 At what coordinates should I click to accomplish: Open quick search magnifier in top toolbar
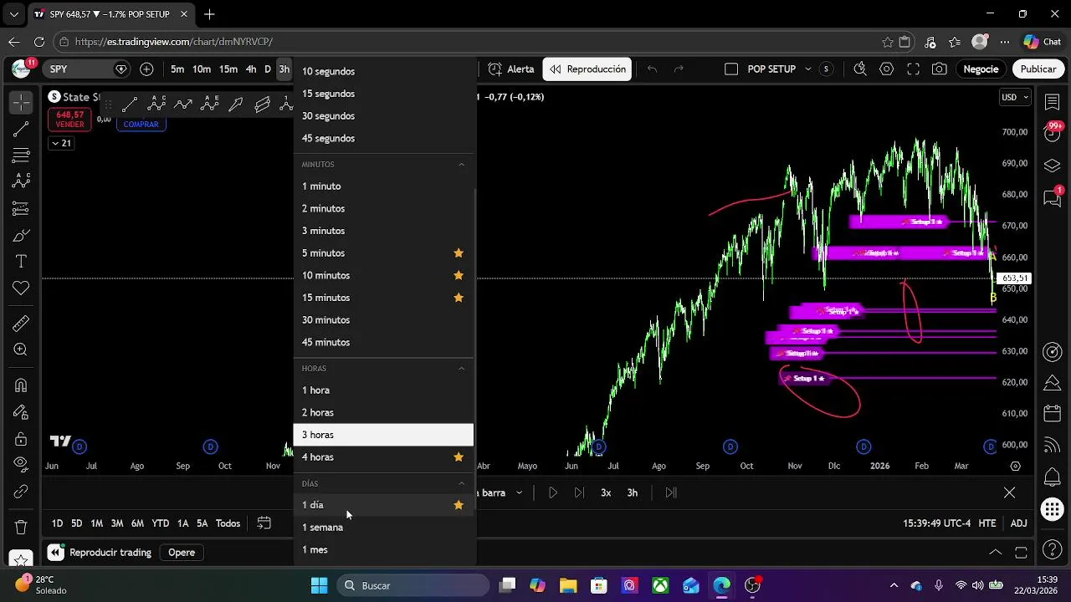(x=859, y=69)
